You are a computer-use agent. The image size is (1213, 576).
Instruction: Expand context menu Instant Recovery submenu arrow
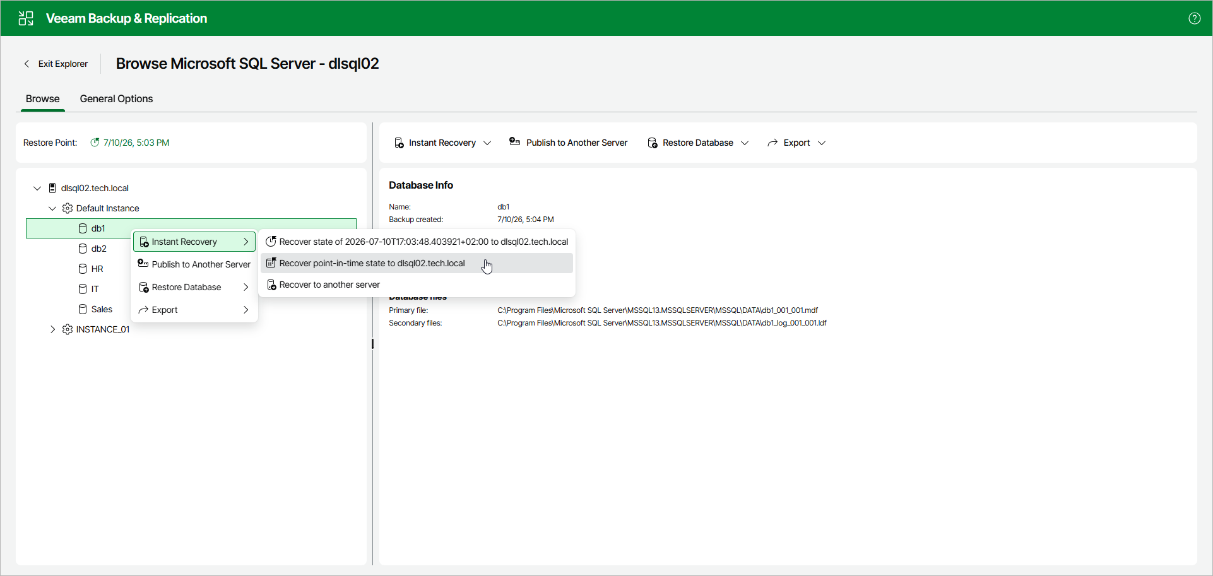(x=246, y=242)
